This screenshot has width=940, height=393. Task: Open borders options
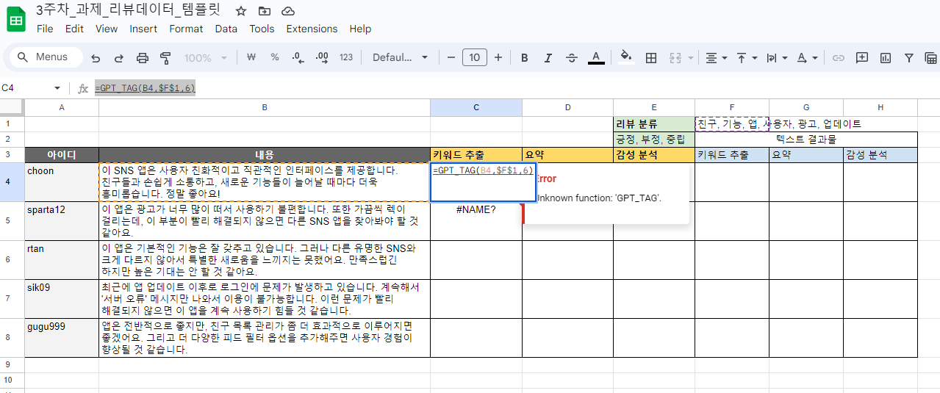(651, 57)
